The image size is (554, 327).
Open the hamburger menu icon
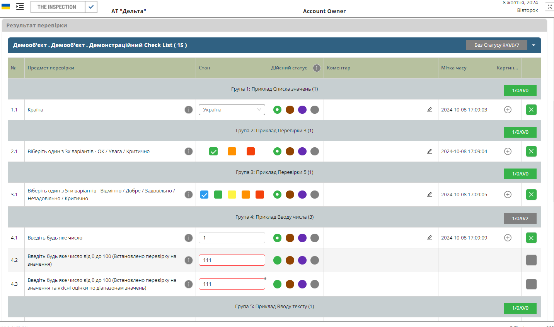tap(20, 7)
